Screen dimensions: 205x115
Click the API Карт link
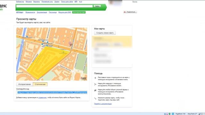click(x=20, y=12)
